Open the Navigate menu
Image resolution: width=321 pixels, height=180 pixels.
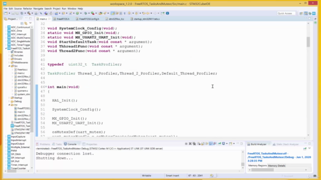38,8
